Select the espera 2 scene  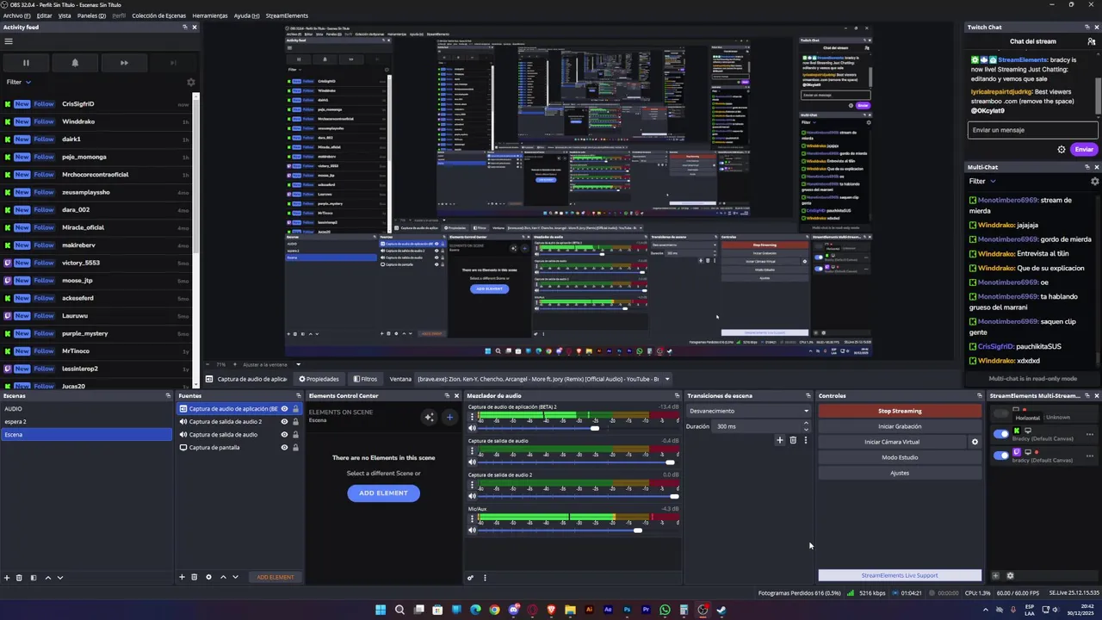point(86,422)
